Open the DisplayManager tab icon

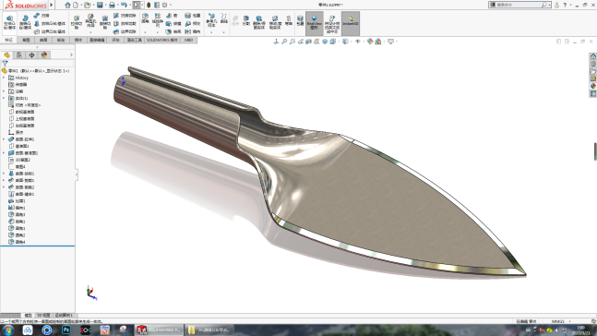click(44, 55)
